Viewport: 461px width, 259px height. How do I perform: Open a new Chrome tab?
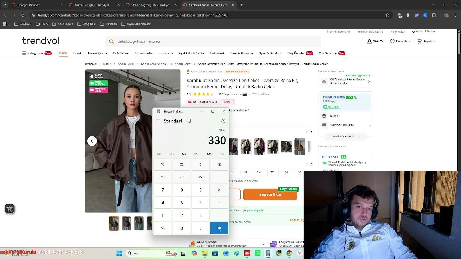tap(241, 5)
